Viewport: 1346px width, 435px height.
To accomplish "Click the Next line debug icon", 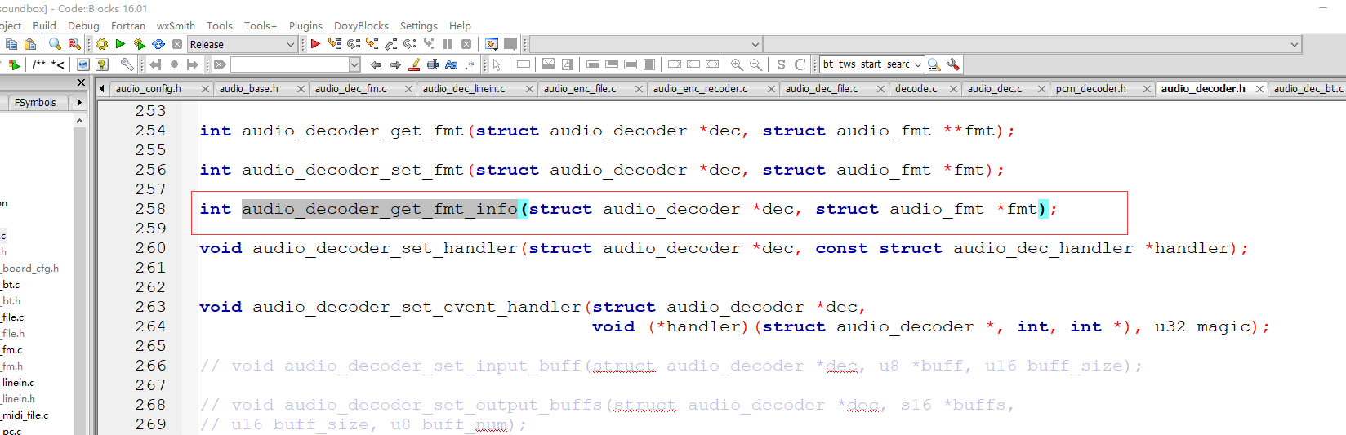I will [354, 44].
